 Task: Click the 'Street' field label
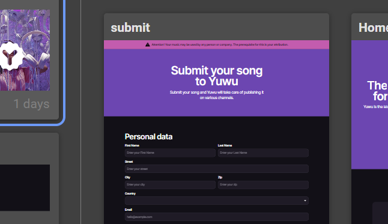129,162
